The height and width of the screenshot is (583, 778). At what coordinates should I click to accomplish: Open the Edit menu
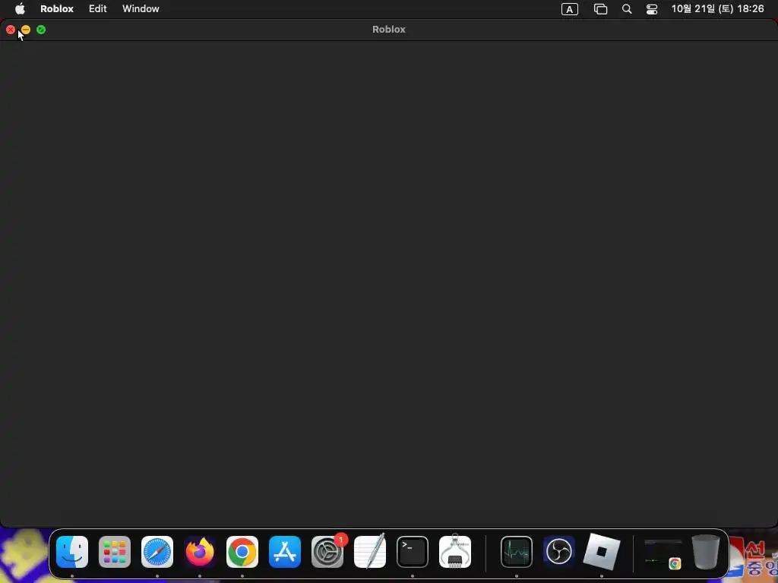pos(98,8)
